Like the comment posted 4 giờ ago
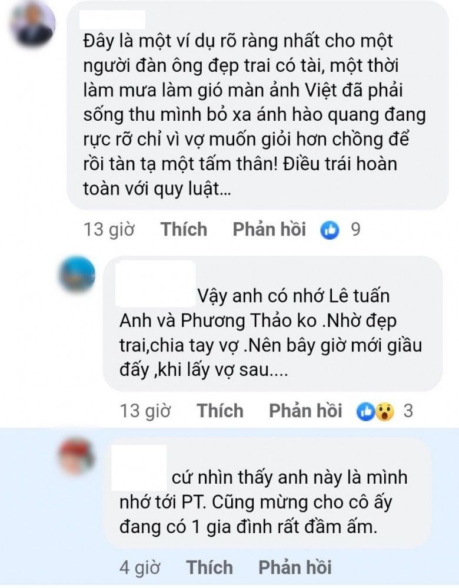 click(x=209, y=567)
